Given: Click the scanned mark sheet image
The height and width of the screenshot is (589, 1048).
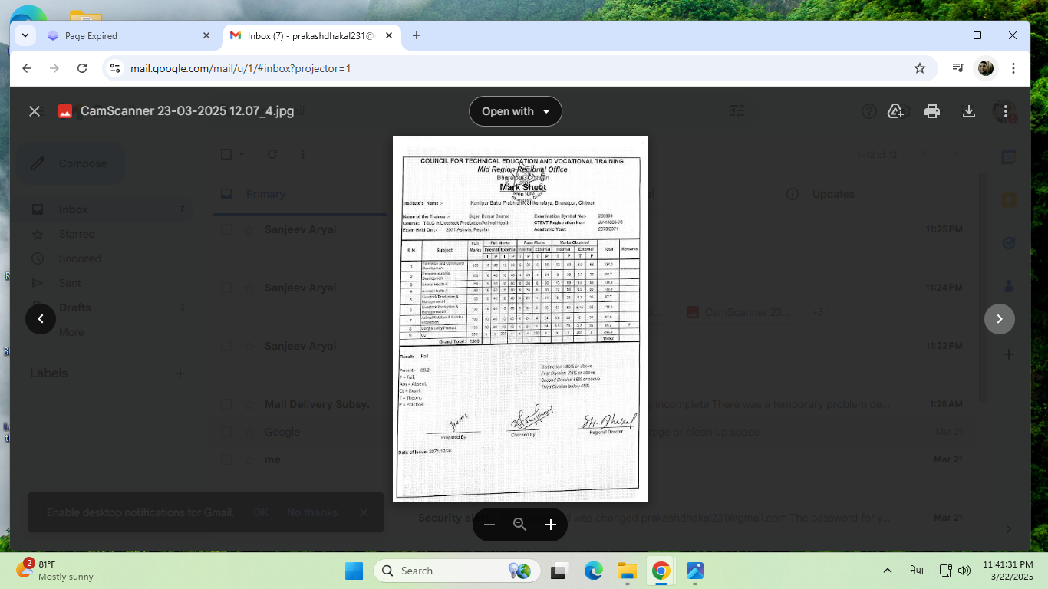Looking at the screenshot, I should click(520, 318).
